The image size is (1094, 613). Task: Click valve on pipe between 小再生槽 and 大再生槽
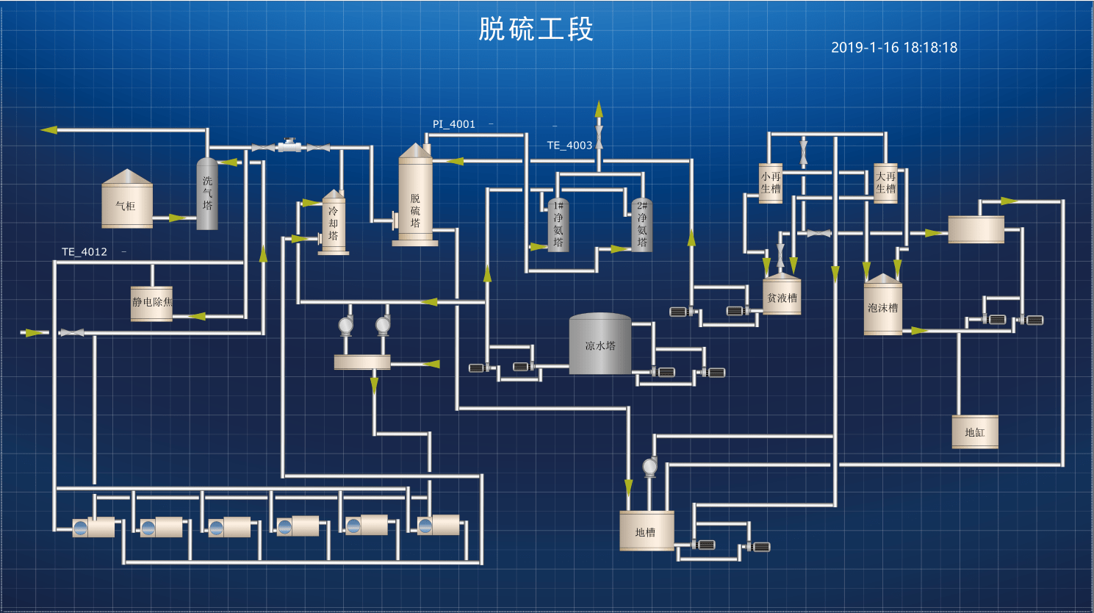[x=803, y=152]
